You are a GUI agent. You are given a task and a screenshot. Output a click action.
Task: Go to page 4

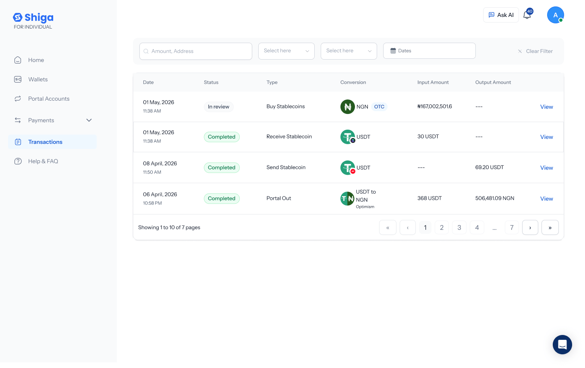point(477,227)
